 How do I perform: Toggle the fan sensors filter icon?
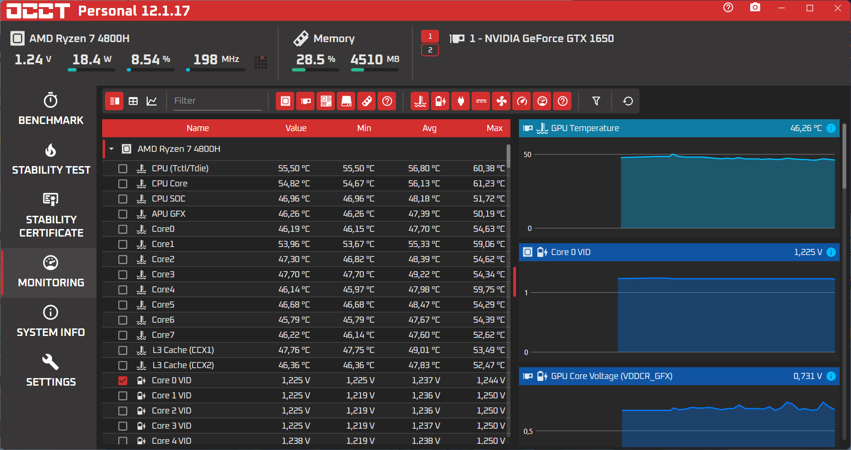pyautogui.click(x=501, y=101)
